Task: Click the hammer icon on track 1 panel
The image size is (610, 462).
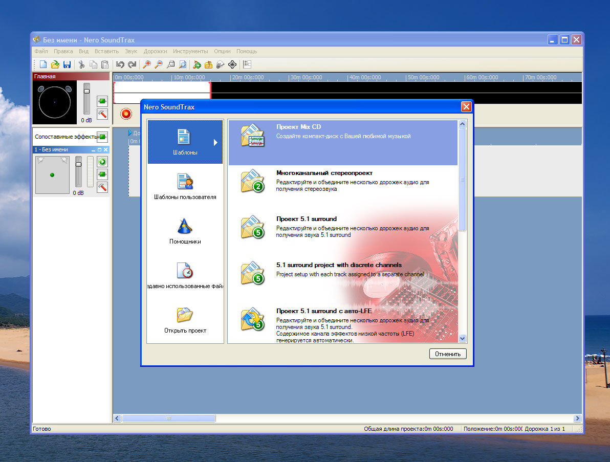Action: [102, 187]
